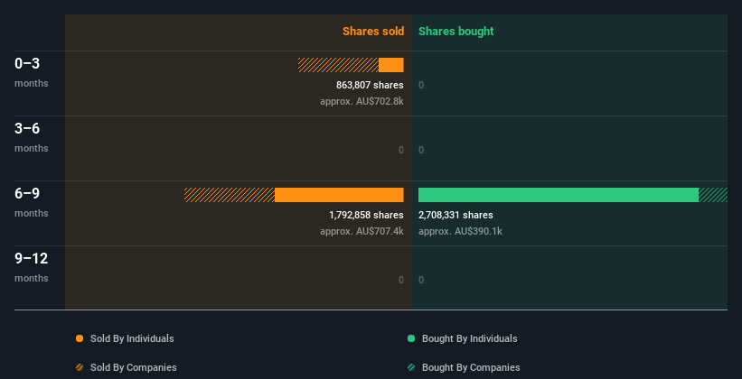Click the solid green bar in 6–9 months row
Image resolution: width=742 pixels, height=379 pixels.
[558, 195]
